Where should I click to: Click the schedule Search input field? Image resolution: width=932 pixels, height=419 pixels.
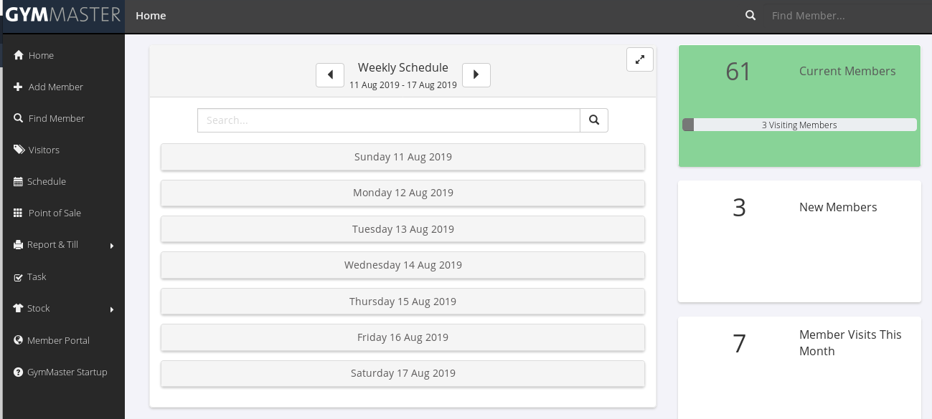[x=388, y=120]
